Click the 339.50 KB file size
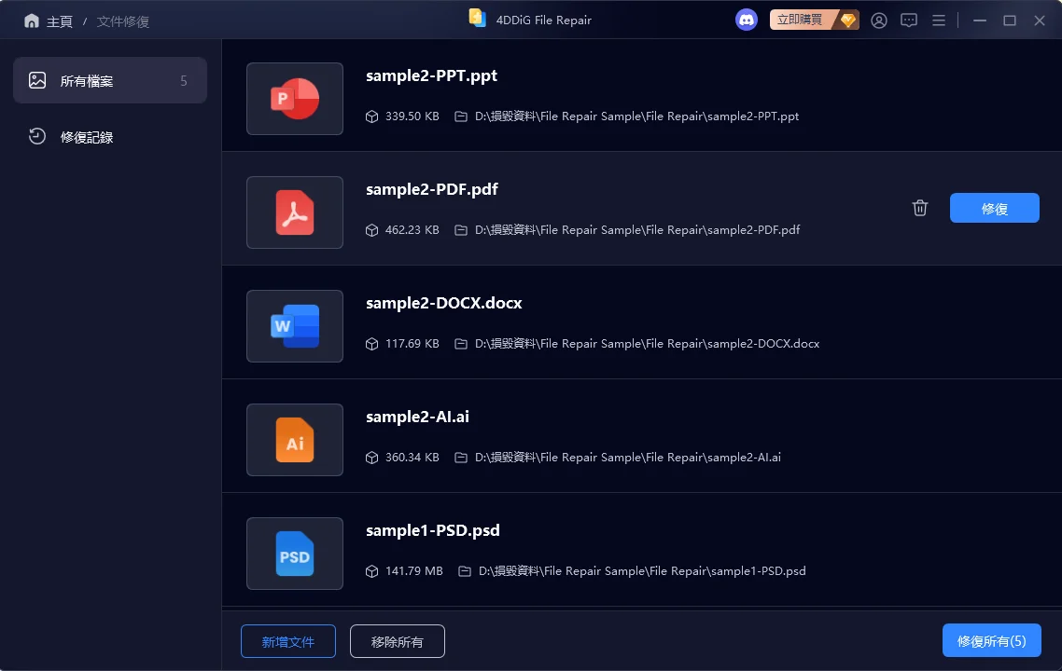The width and height of the screenshot is (1062, 671). [x=412, y=116]
